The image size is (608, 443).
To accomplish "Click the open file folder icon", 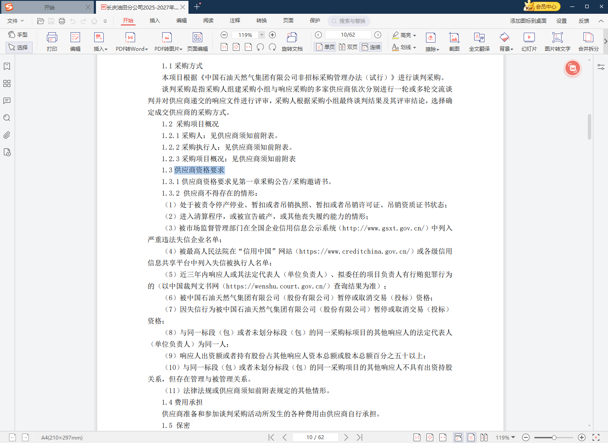I will click(x=41, y=21).
